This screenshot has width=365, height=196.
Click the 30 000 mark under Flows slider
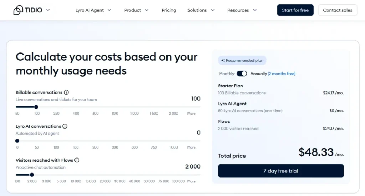pyautogui.click(x=120, y=181)
